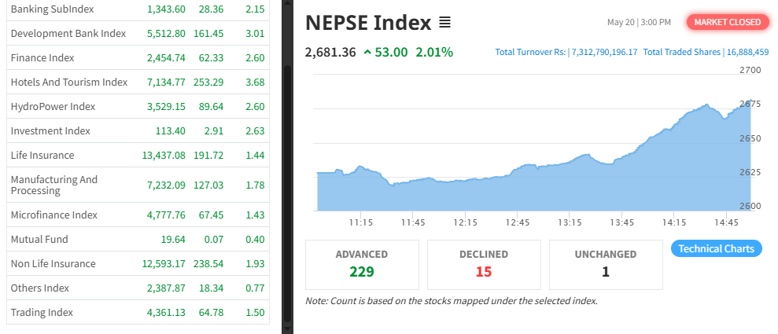778x334 pixels.
Task: Click the Unchanged stocks count box
Action: 606,264
